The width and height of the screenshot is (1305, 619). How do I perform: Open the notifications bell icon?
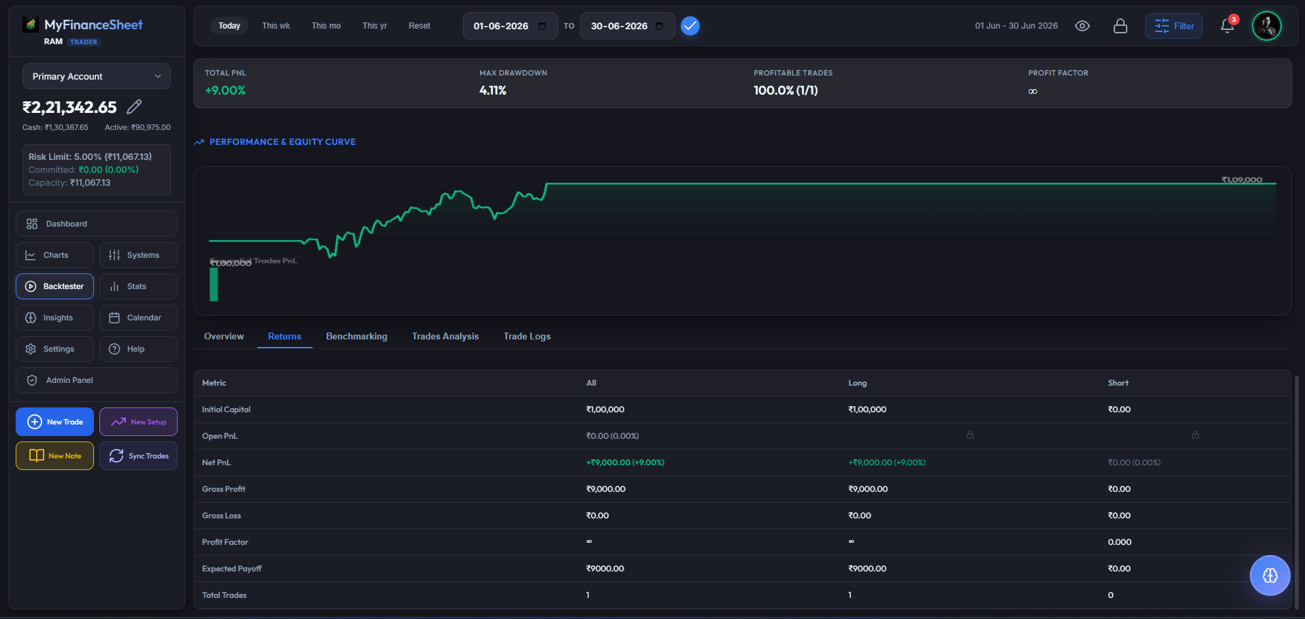pyautogui.click(x=1227, y=26)
